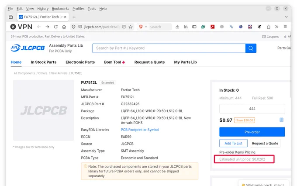Click Search by Part # / Keyword field
This screenshot has width=297, height=186.
coord(169,48)
